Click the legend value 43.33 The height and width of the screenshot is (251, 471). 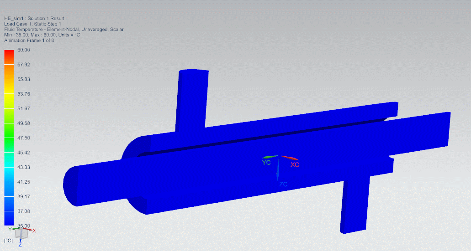tap(23, 167)
